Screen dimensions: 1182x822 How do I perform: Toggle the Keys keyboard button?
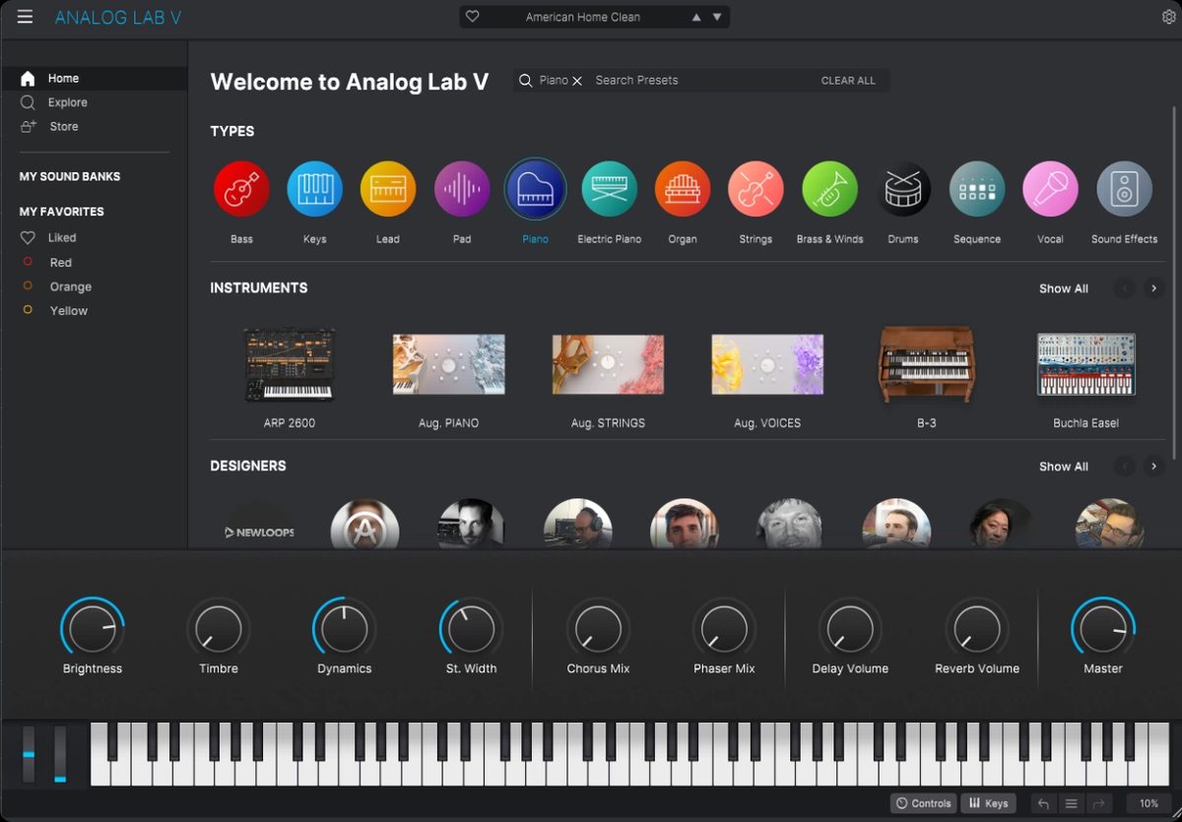[988, 803]
